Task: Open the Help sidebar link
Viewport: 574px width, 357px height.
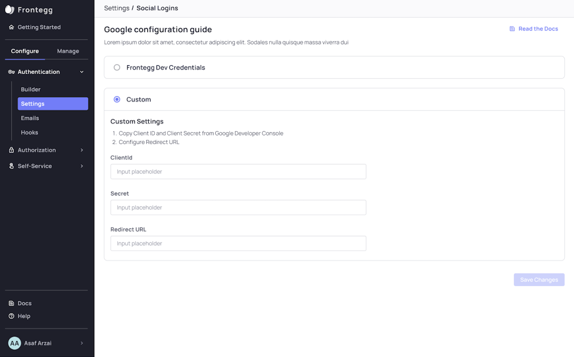Action: (x=24, y=316)
